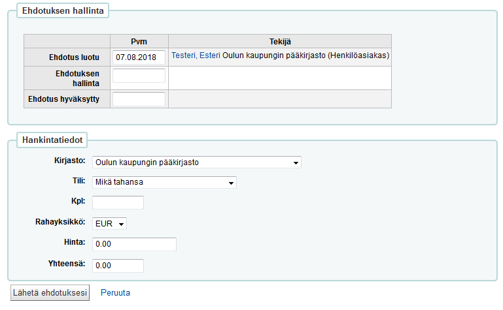Image resolution: width=503 pixels, height=310 pixels.
Task: Open the Rahayksikkö EUR currency dropdown
Action: click(109, 223)
